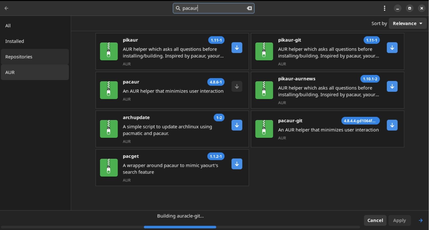
Task: Open the pikaur-git package name
Action: click(290, 40)
